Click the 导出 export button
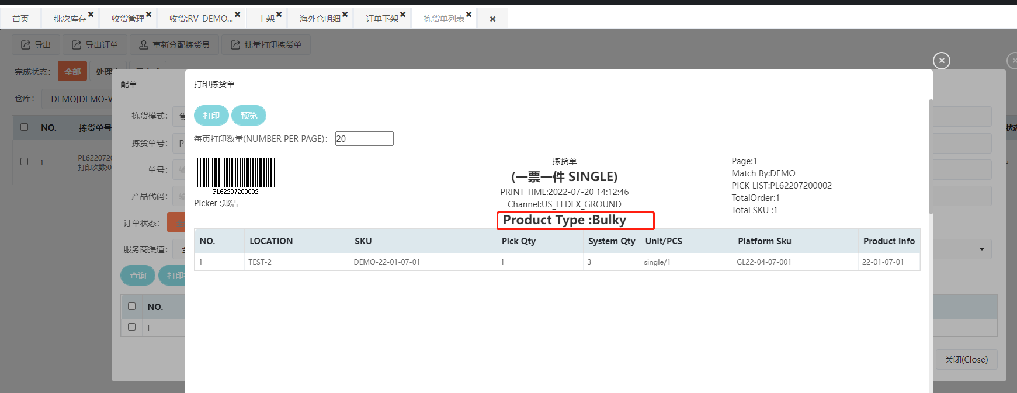The image size is (1017, 393). [x=36, y=45]
